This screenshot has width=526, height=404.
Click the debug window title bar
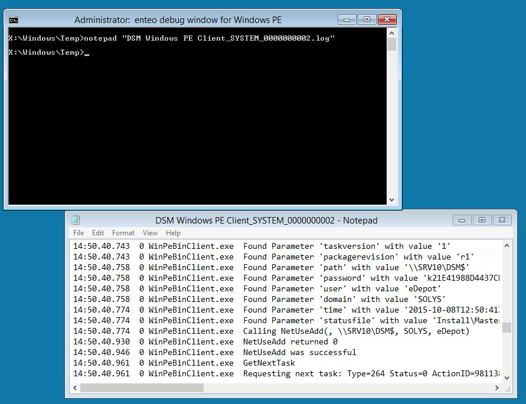click(x=177, y=19)
